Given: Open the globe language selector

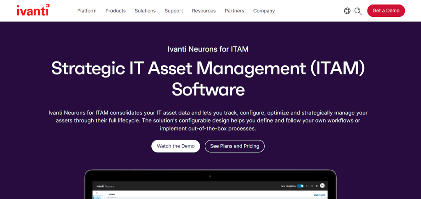Looking at the screenshot, I should (x=347, y=11).
